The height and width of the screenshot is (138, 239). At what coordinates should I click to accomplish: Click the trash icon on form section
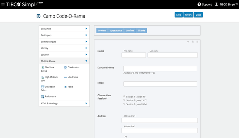tap(197, 41)
